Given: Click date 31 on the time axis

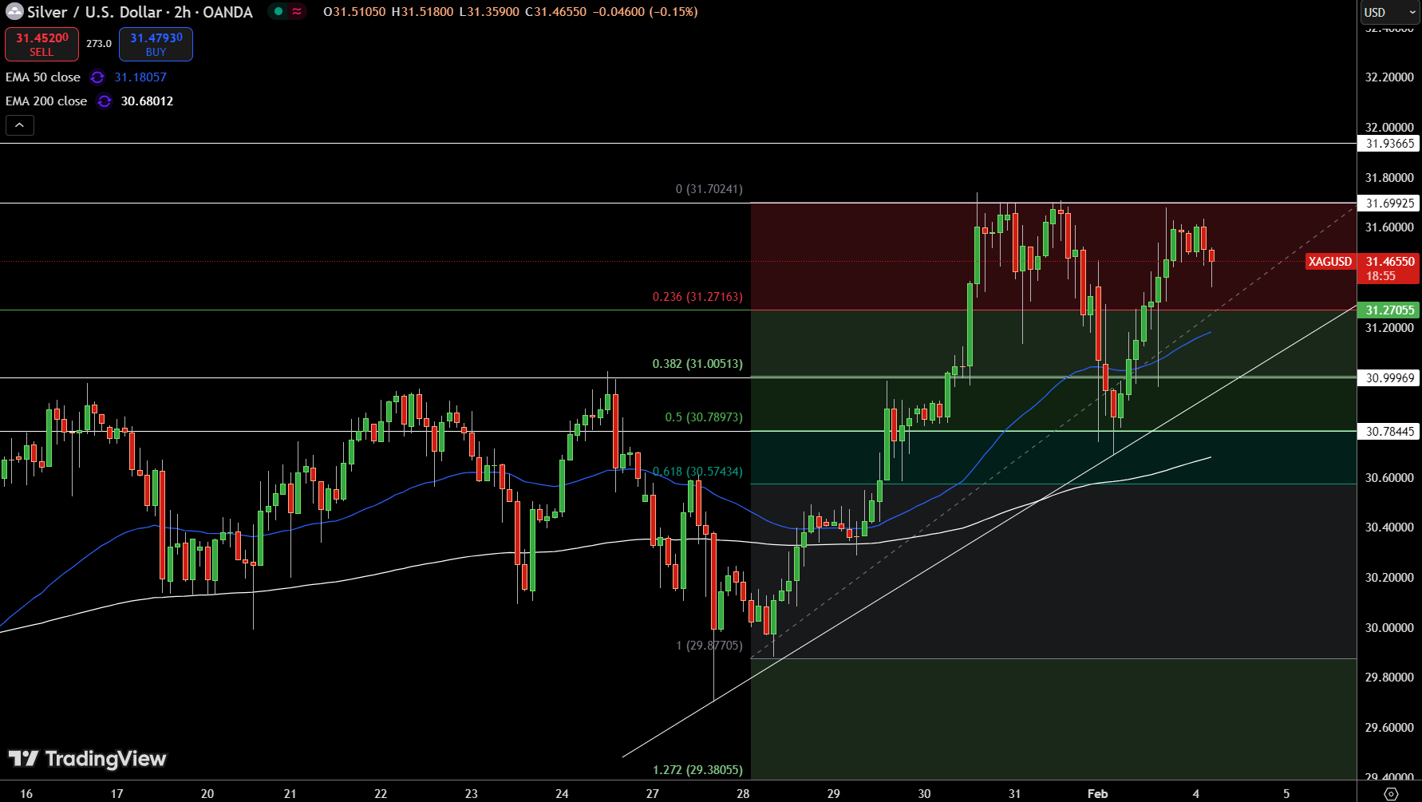Looking at the screenshot, I should coord(1014,793).
